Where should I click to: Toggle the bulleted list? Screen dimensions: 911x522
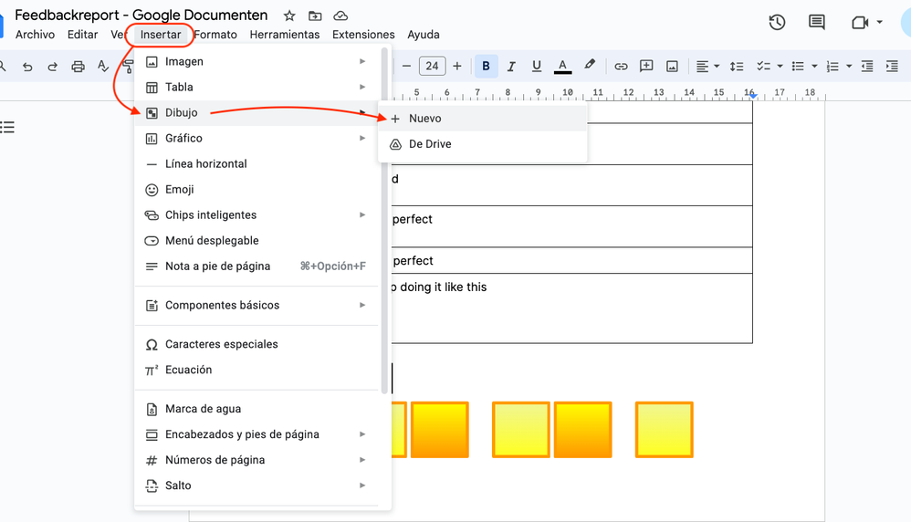point(799,67)
